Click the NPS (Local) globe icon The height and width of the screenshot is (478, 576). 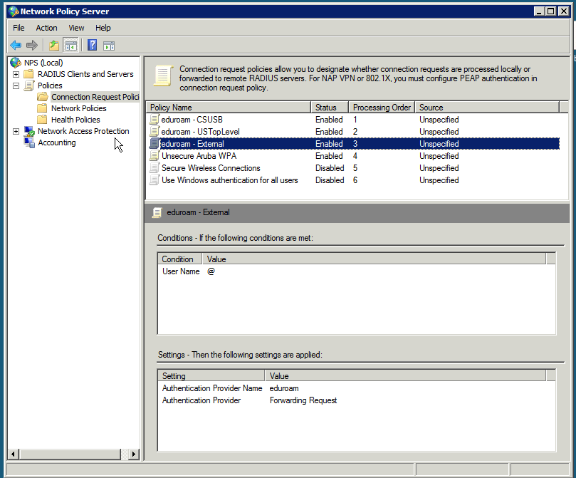pos(16,63)
